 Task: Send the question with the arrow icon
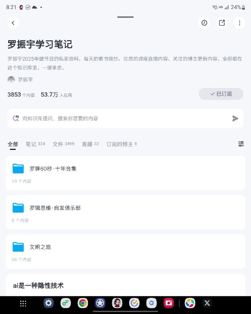click(x=235, y=119)
